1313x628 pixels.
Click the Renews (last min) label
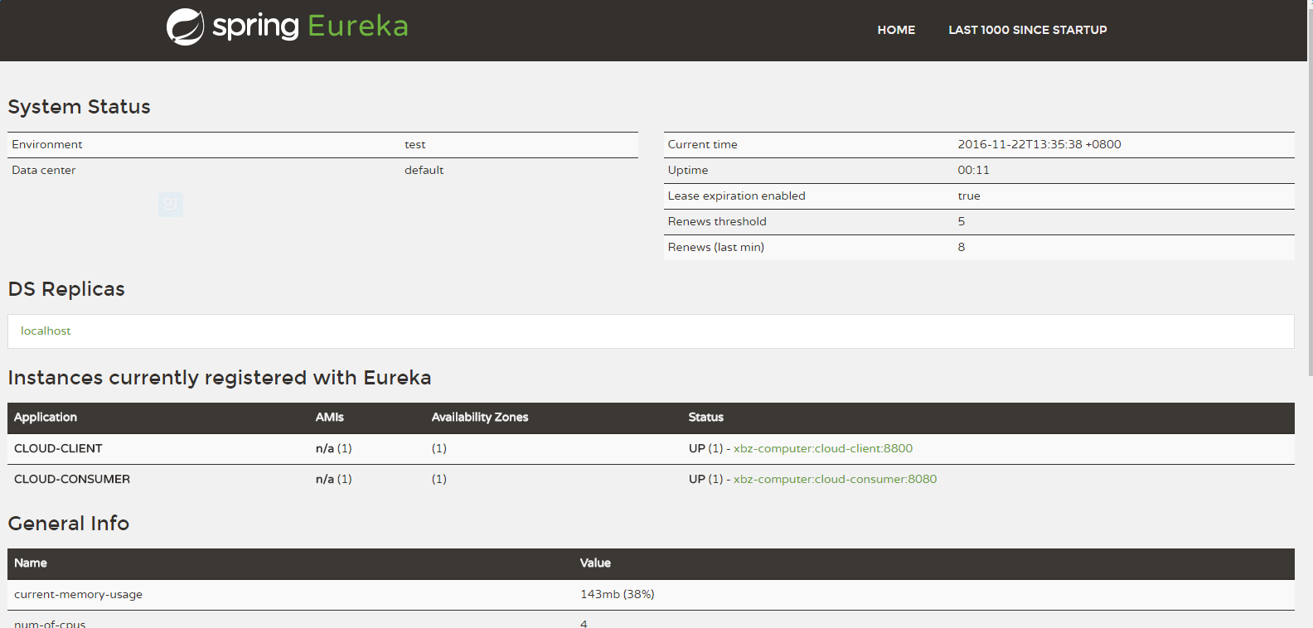pyautogui.click(x=716, y=247)
